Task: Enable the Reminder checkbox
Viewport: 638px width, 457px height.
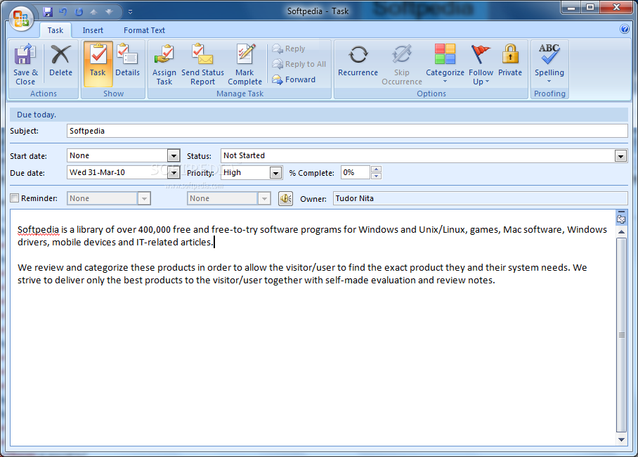Action: coord(15,198)
